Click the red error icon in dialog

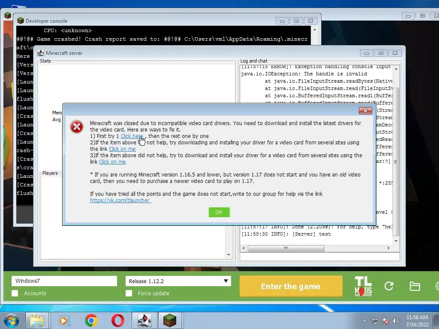[x=77, y=127]
